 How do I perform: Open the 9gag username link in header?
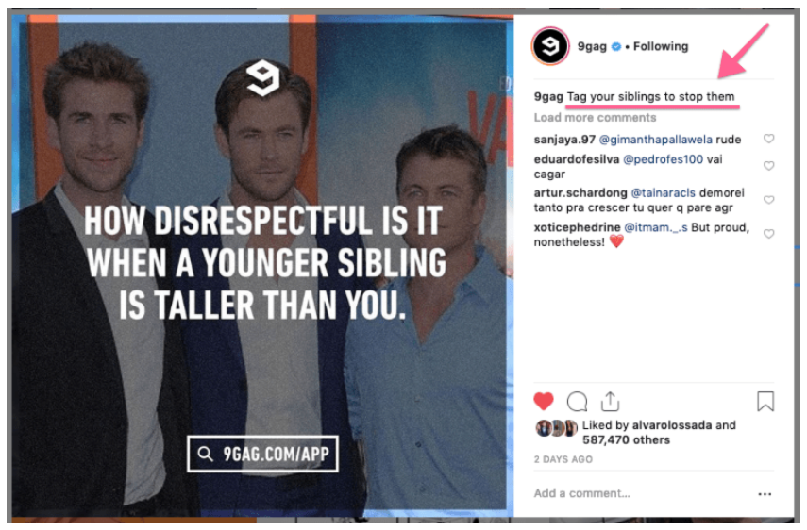(x=592, y=46)
